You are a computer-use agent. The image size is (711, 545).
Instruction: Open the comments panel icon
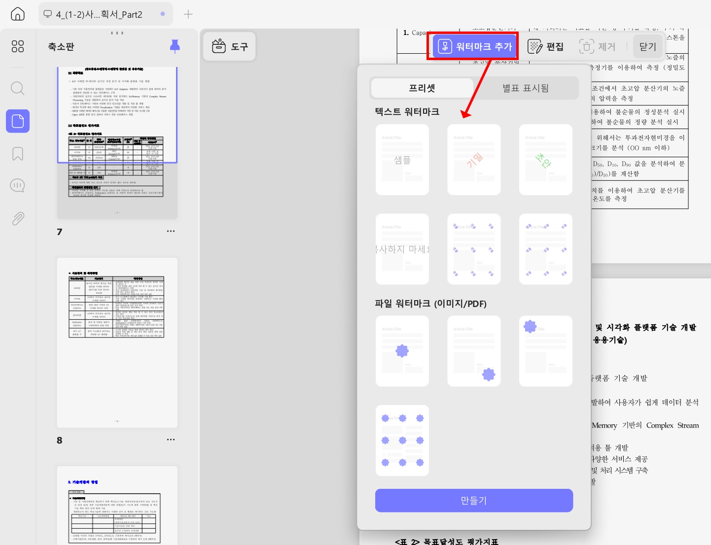point(18,185)
